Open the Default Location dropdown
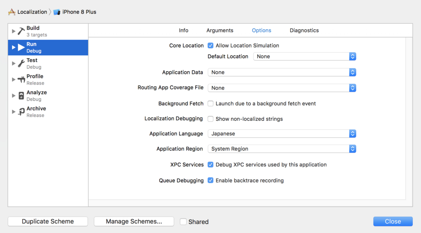This screenshot has width=421, height=233. tap(305, 56)
